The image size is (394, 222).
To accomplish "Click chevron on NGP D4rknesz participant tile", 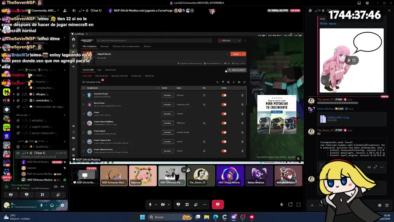I will (184, 170).
